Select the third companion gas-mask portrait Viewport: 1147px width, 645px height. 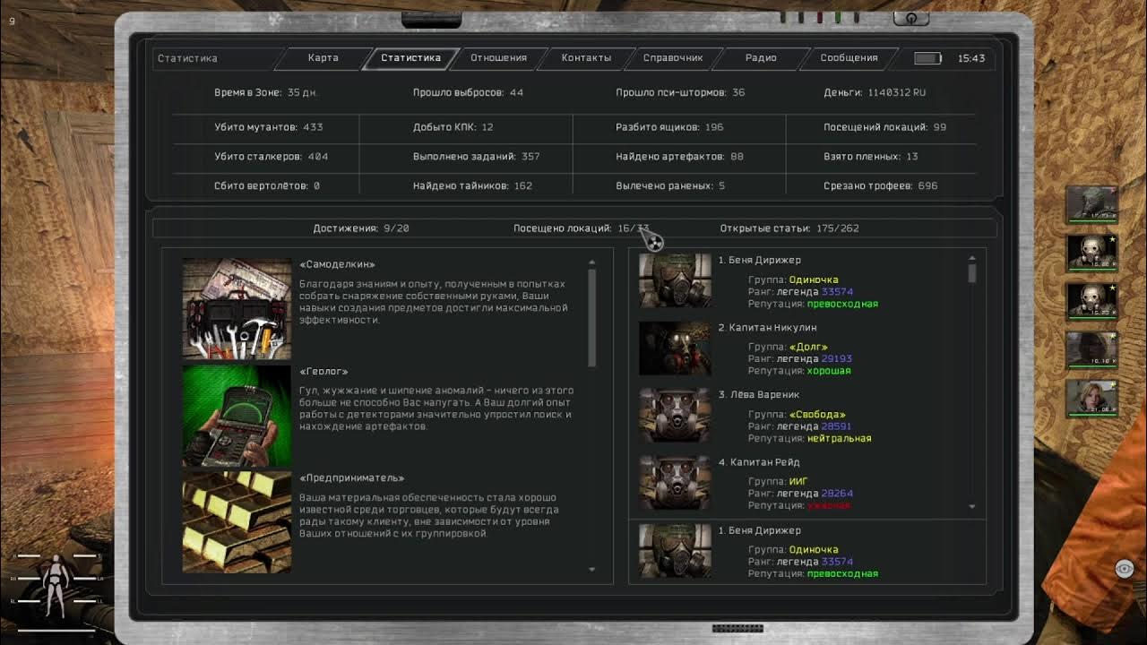(1091, 301)
